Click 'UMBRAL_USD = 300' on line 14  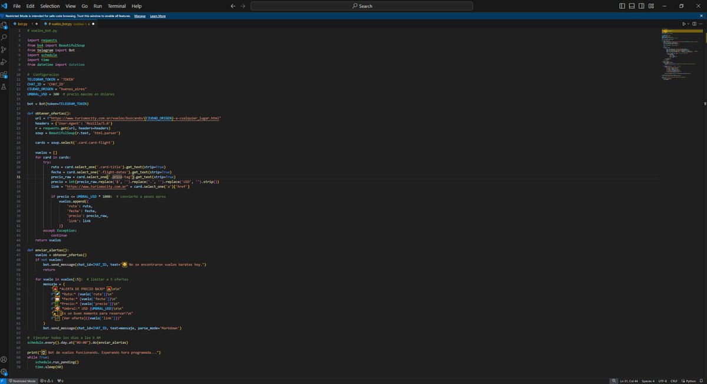(x=43, y=94)
